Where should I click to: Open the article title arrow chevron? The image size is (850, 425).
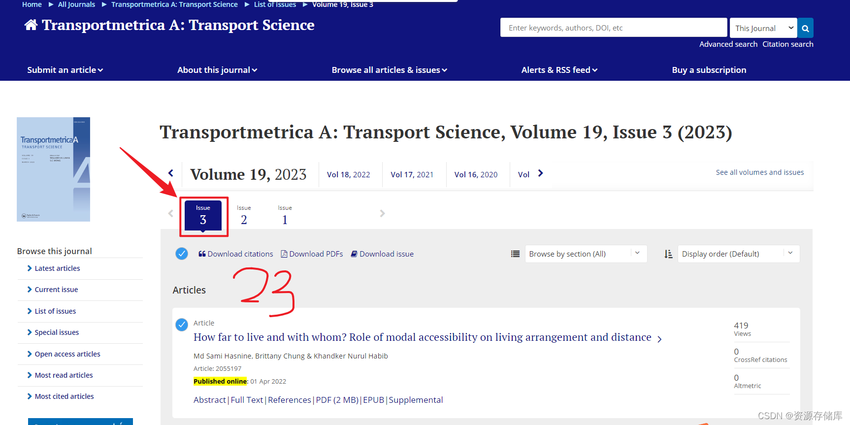[660, 339]
